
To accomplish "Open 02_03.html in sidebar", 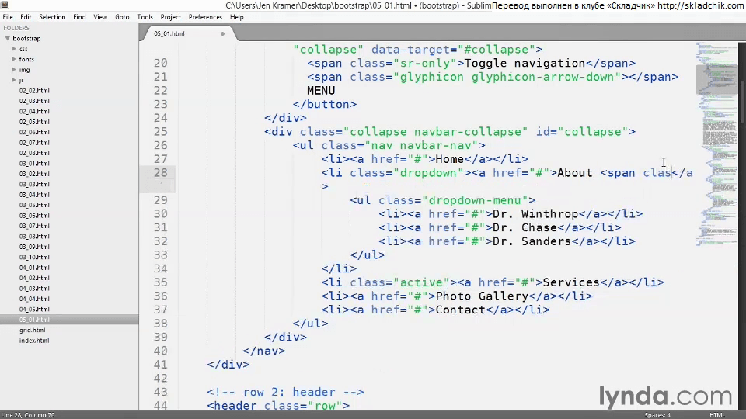I will coord(34,101).
